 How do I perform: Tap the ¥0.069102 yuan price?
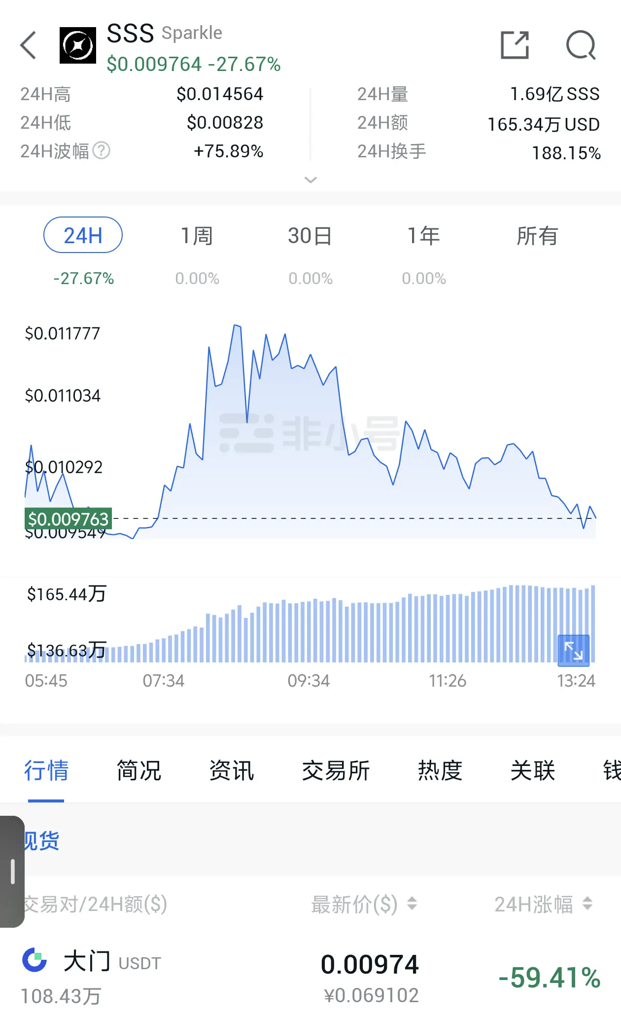(x=372, y=996)
